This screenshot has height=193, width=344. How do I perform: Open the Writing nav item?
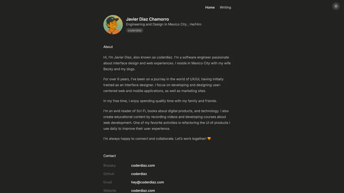click(x=225, y=7)
